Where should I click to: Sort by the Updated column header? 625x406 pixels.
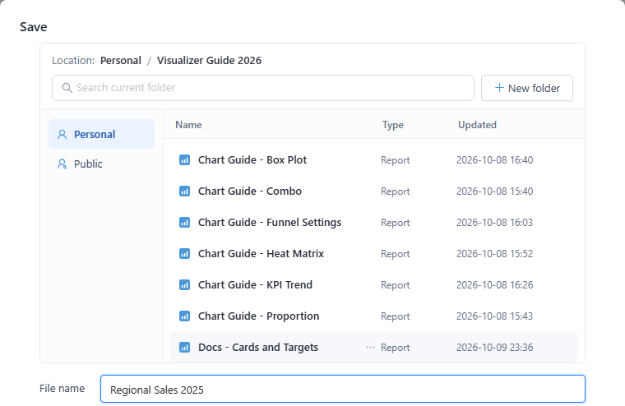477,125
